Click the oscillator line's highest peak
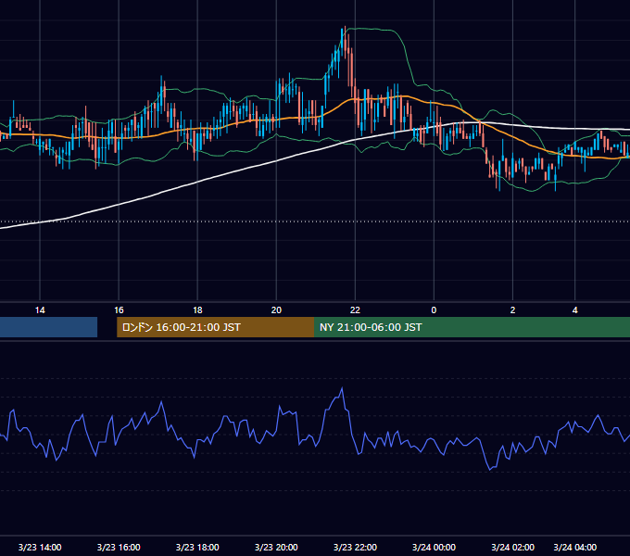Screen dimensions: 630x556 point(342,388)
